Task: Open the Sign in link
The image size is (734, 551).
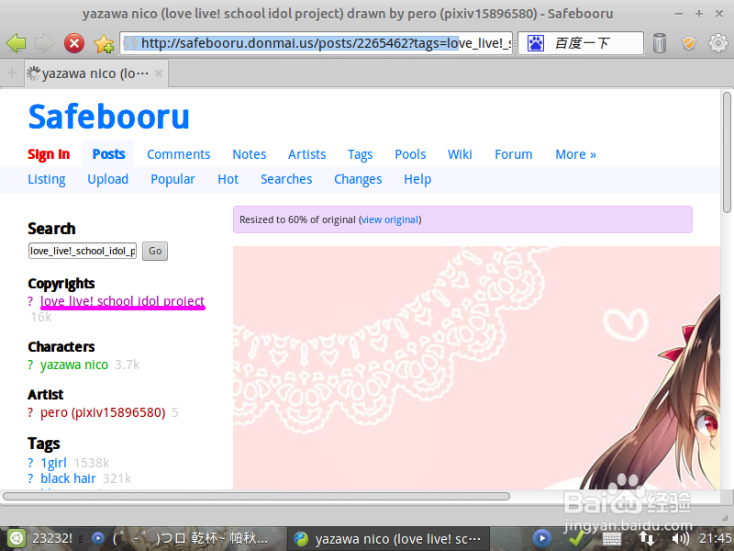Action: pos(49,154)
